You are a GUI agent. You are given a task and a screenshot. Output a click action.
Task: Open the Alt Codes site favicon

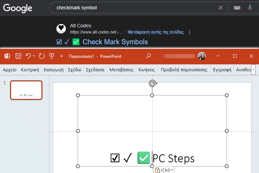(x=61, y=29)
